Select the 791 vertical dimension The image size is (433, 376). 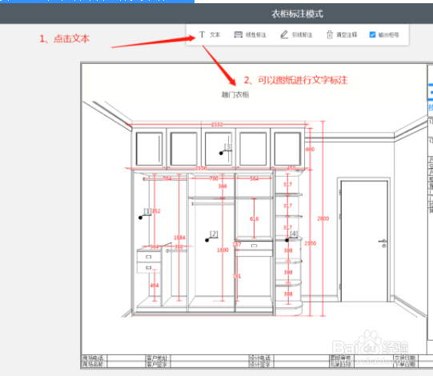(x=237, y=276)
